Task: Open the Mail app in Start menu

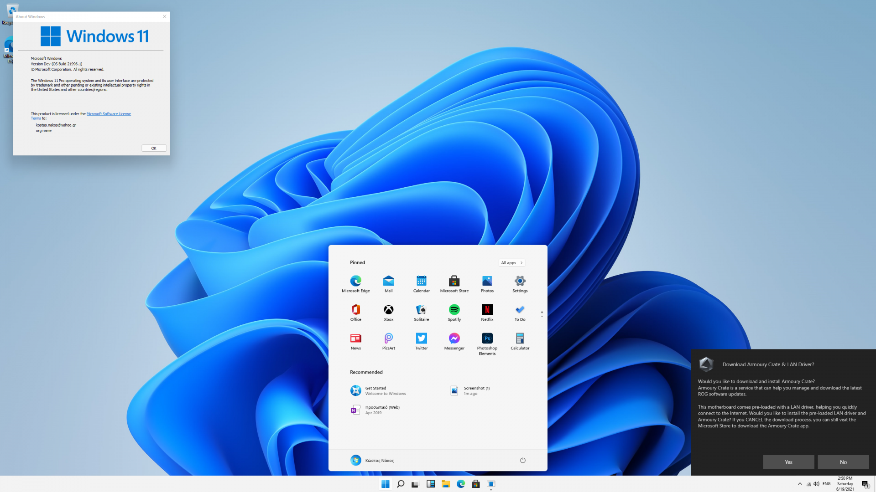Action: (389, 284)
